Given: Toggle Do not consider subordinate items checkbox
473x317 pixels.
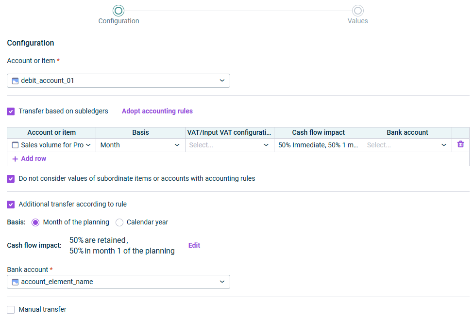Looking at the screenshot, I should click(x=11, y=179).
